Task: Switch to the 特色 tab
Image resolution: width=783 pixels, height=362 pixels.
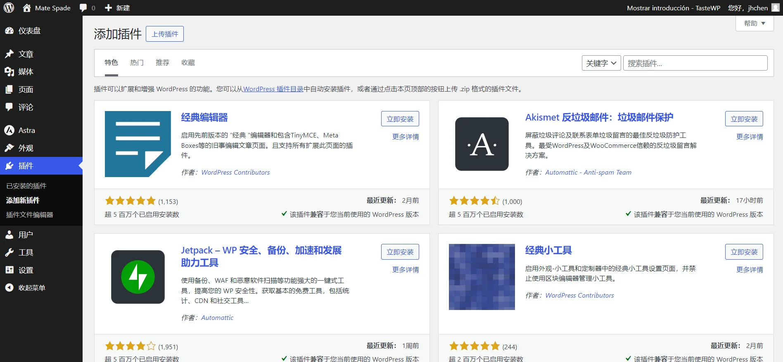Action: 112,63
